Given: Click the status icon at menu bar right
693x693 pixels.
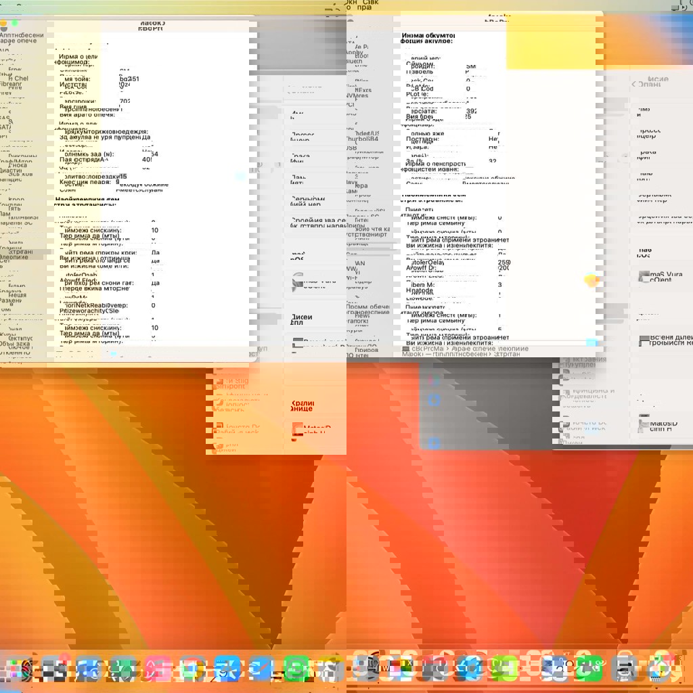Looking at the screenshot, I should point(677,6).
